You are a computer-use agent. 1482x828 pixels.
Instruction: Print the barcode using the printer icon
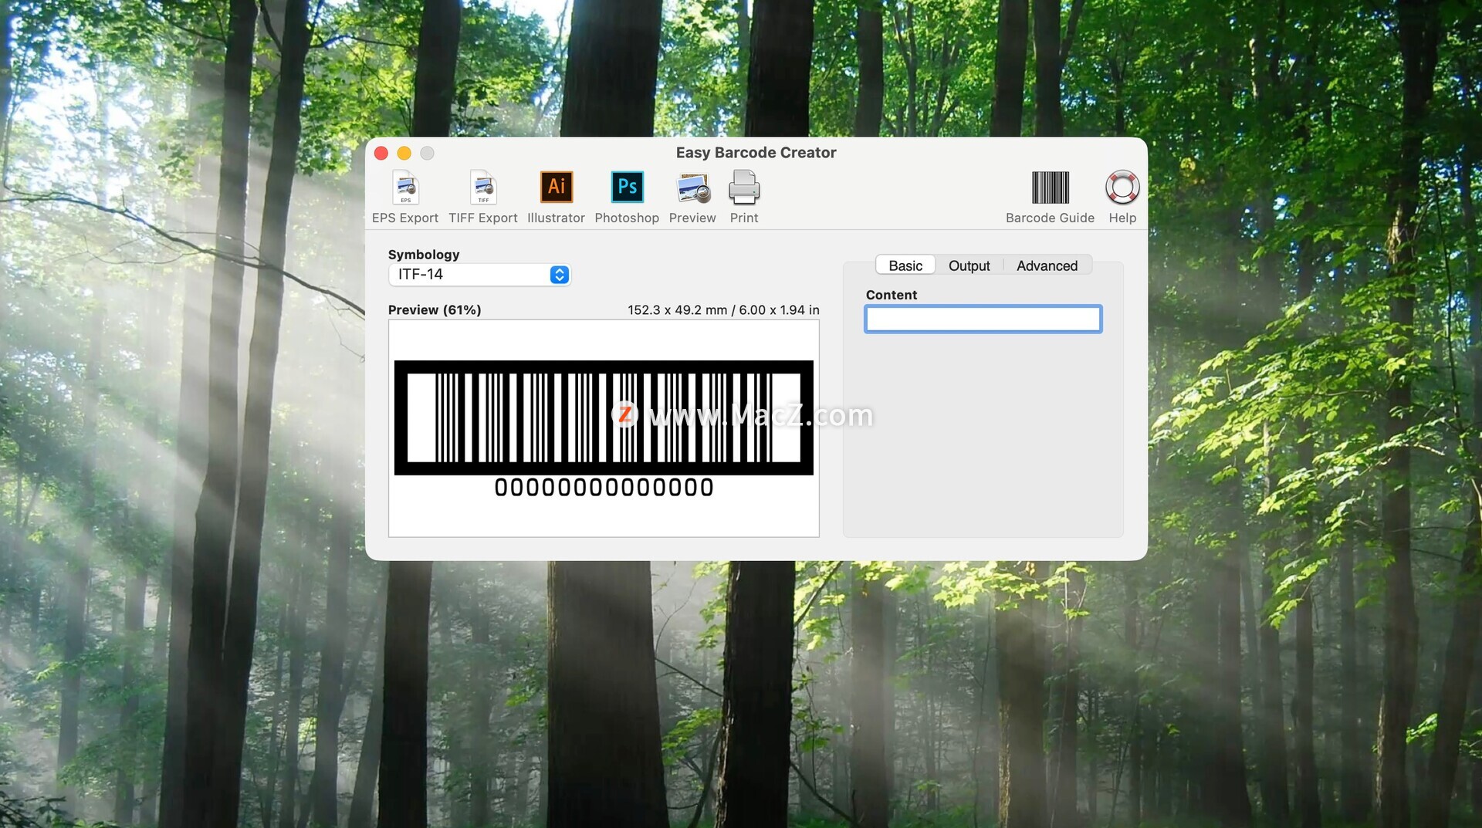[744, 188]
